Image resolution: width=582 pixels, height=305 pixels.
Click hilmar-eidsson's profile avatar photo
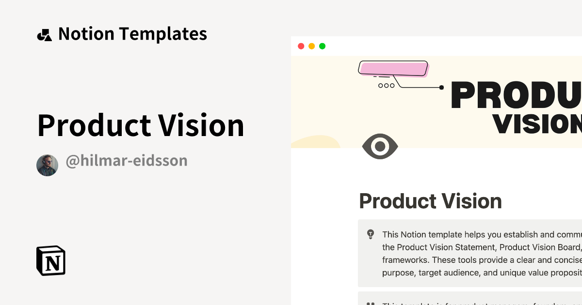[47, 165]
